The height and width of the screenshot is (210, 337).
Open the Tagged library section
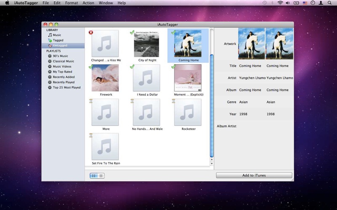click(x=58, y=40)
